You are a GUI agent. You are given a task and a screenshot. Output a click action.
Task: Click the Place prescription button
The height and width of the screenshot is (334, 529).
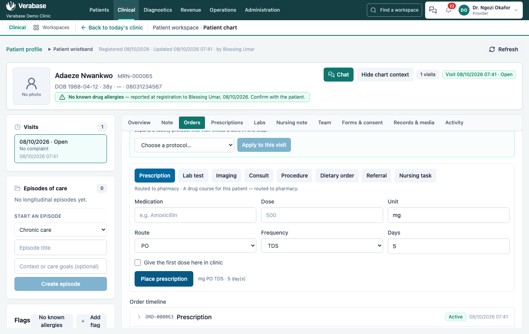pyautogui.click(x=164, y=279)
